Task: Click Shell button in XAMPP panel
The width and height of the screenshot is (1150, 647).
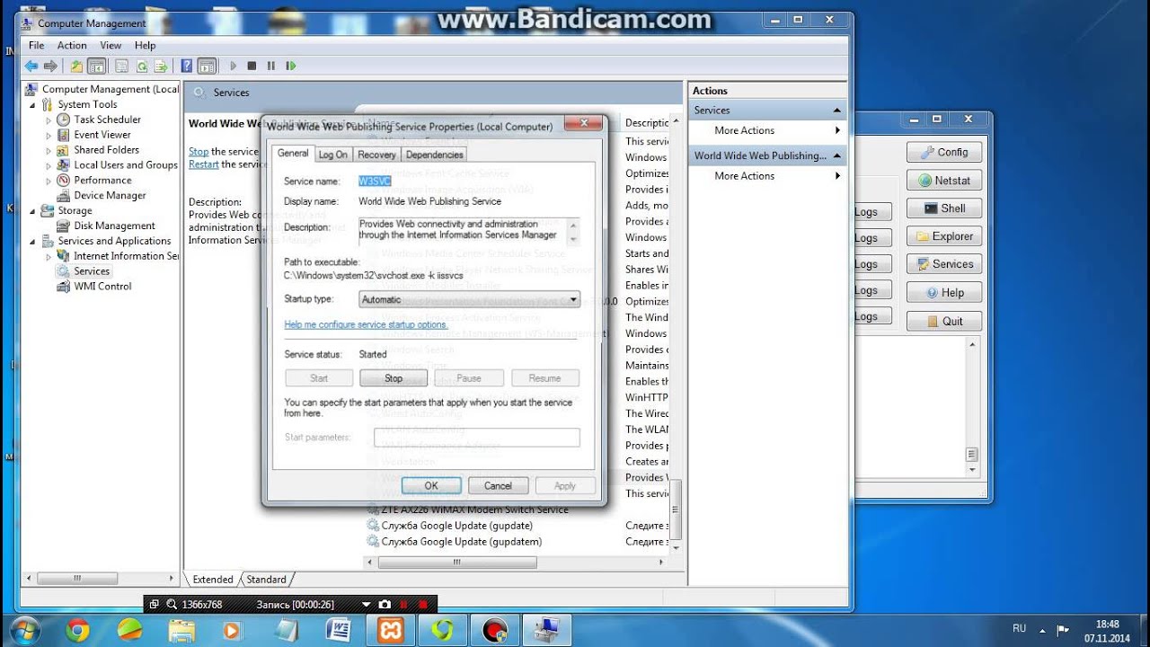Action: click(x=943, y=208)
